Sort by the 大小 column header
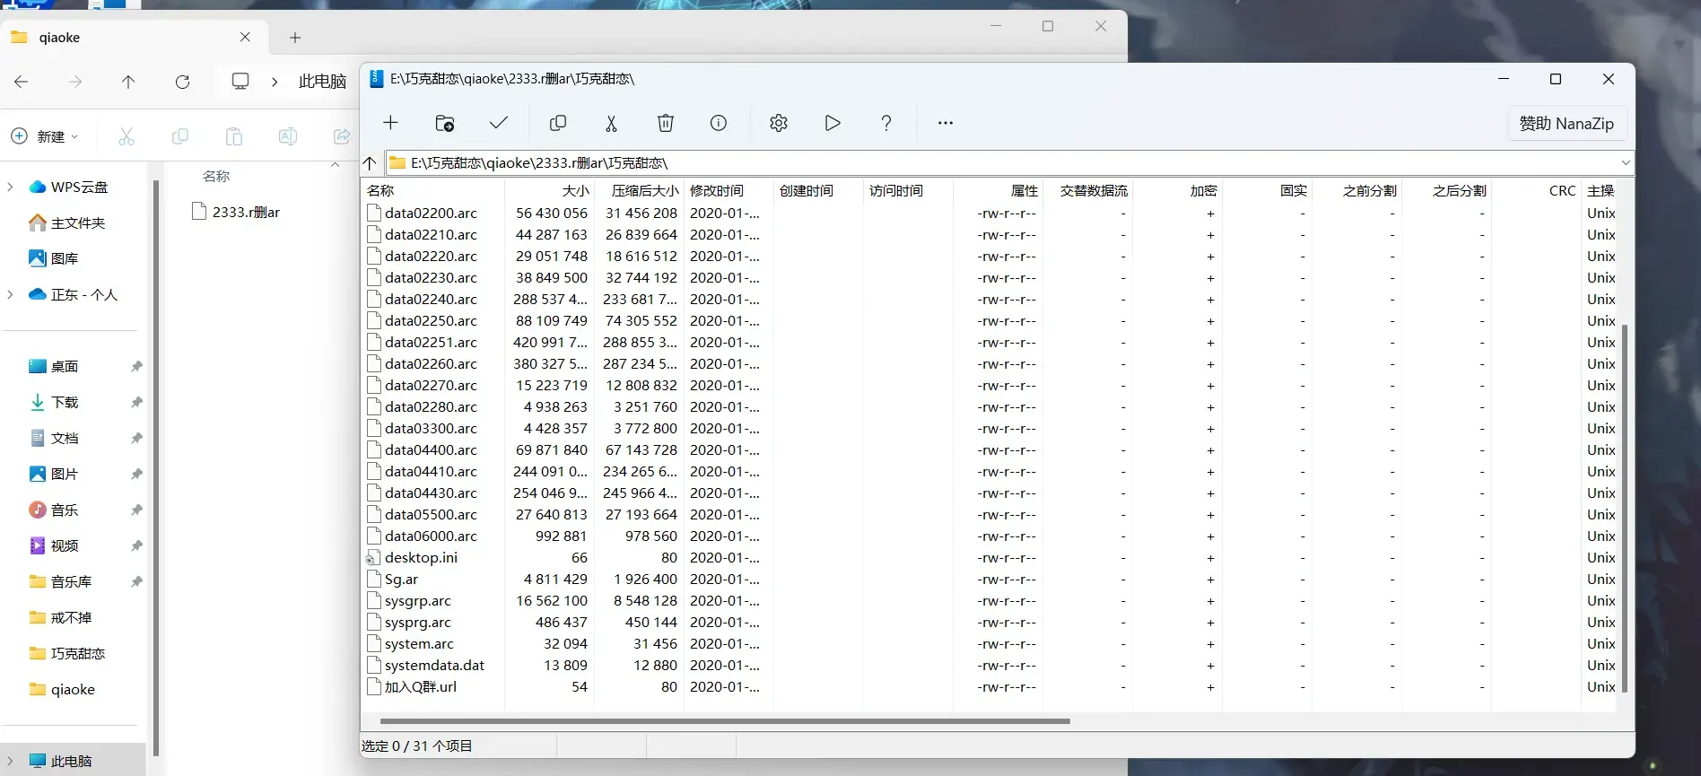The width and height of the screenshot is (1701, 776). coord(550,190)
